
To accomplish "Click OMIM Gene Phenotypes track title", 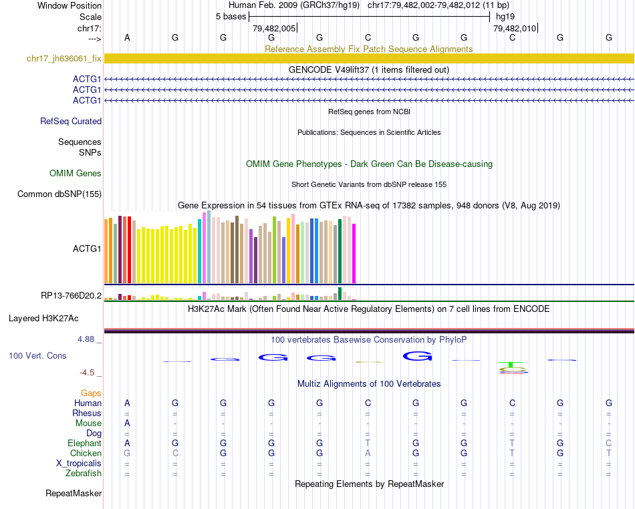I will pyautogui.click(x=369, y=164).
